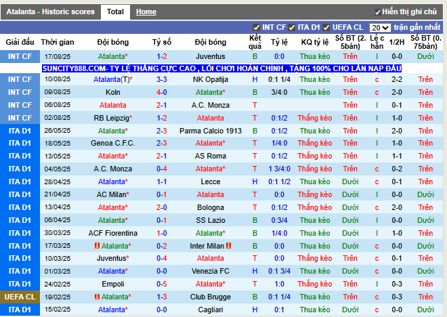Screen dimensions: 447x317
Task: Switch to the Total tab
Action: coord(115,12)
